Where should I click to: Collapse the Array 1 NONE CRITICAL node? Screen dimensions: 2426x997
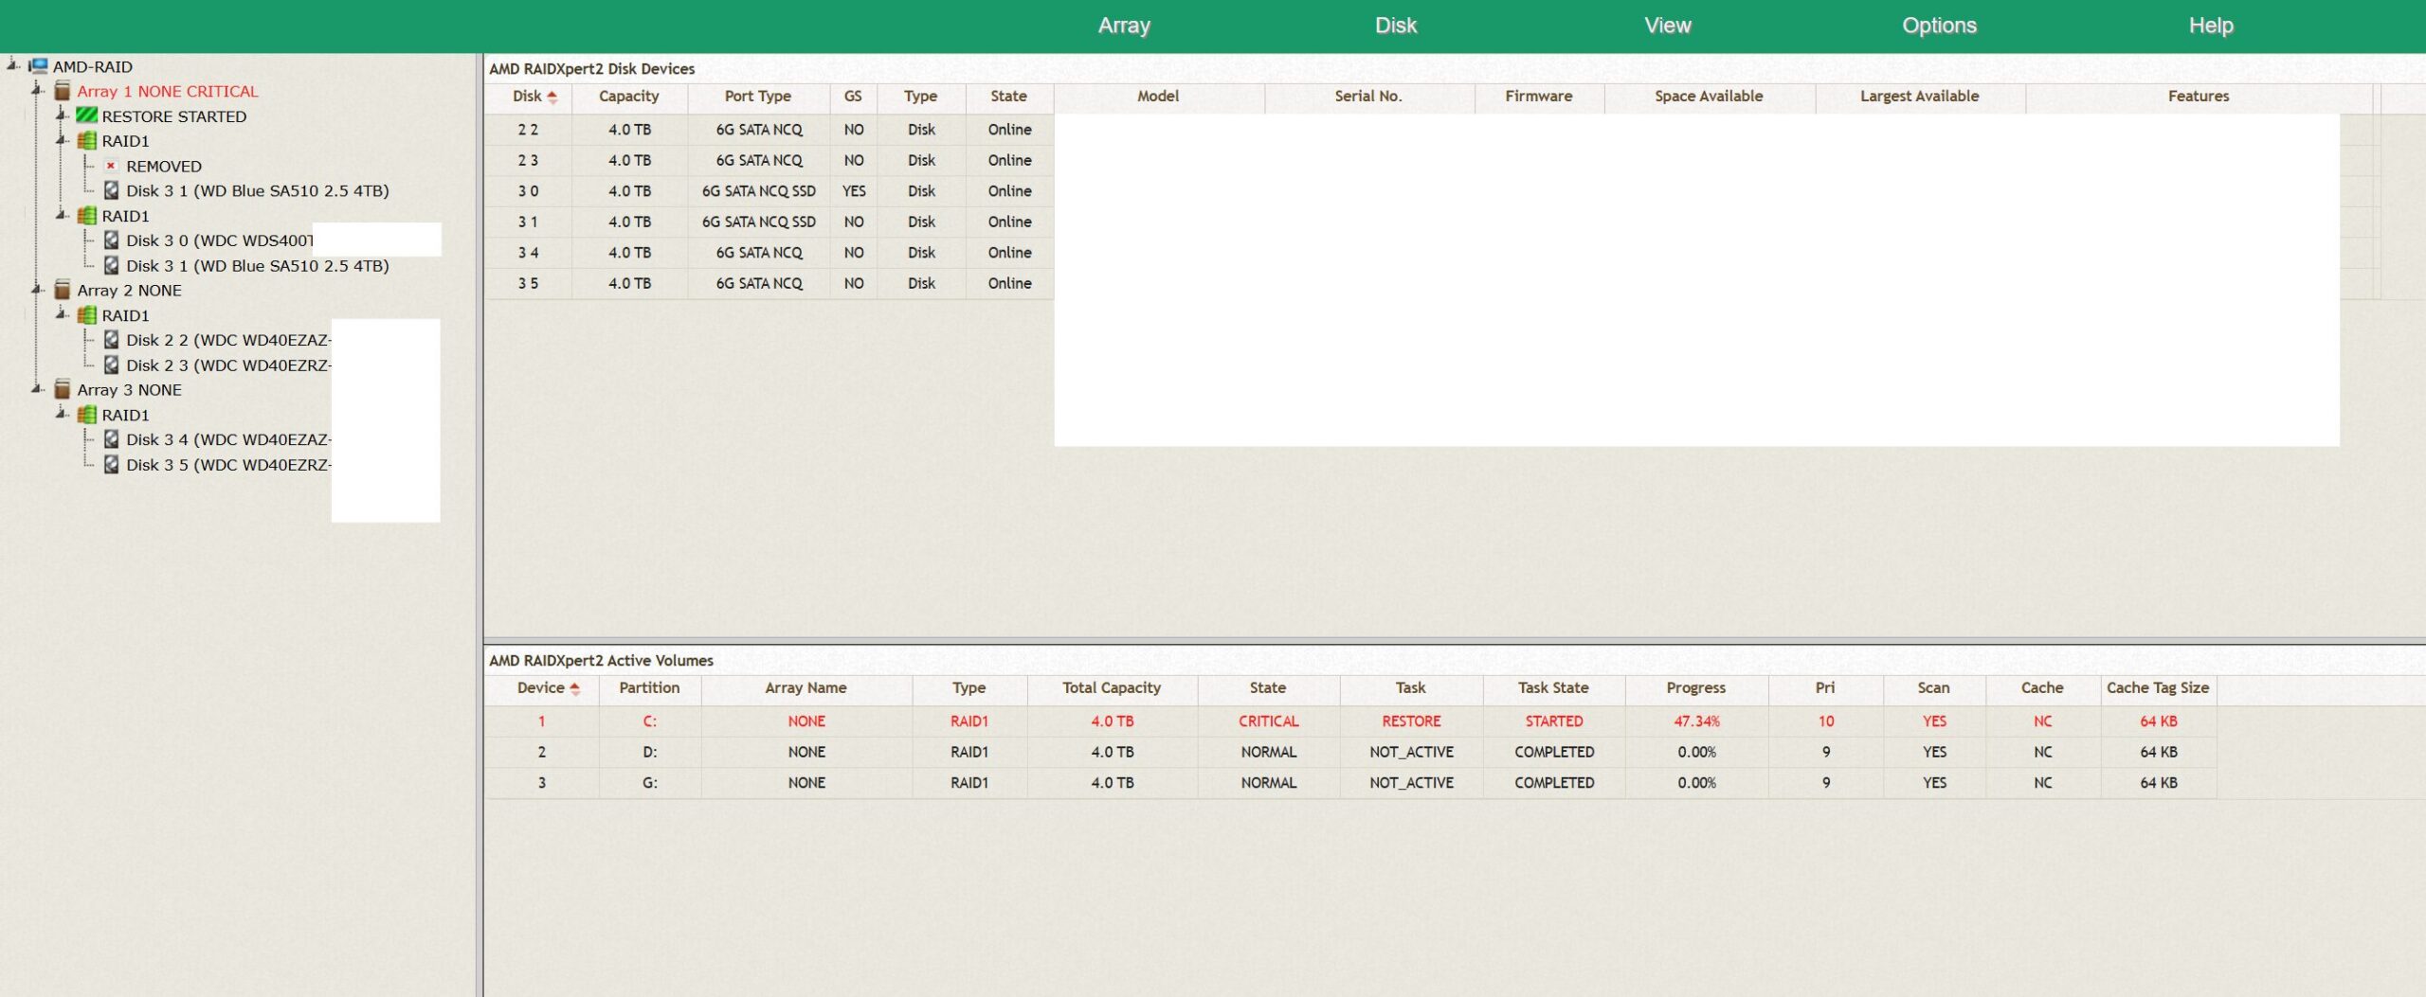pos(37,91)
